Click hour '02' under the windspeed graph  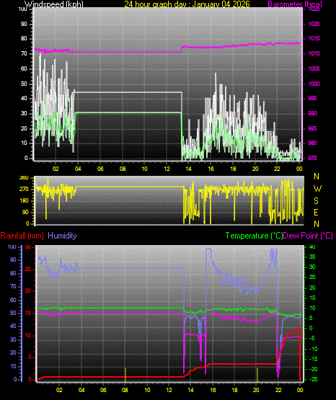point(56,169)
